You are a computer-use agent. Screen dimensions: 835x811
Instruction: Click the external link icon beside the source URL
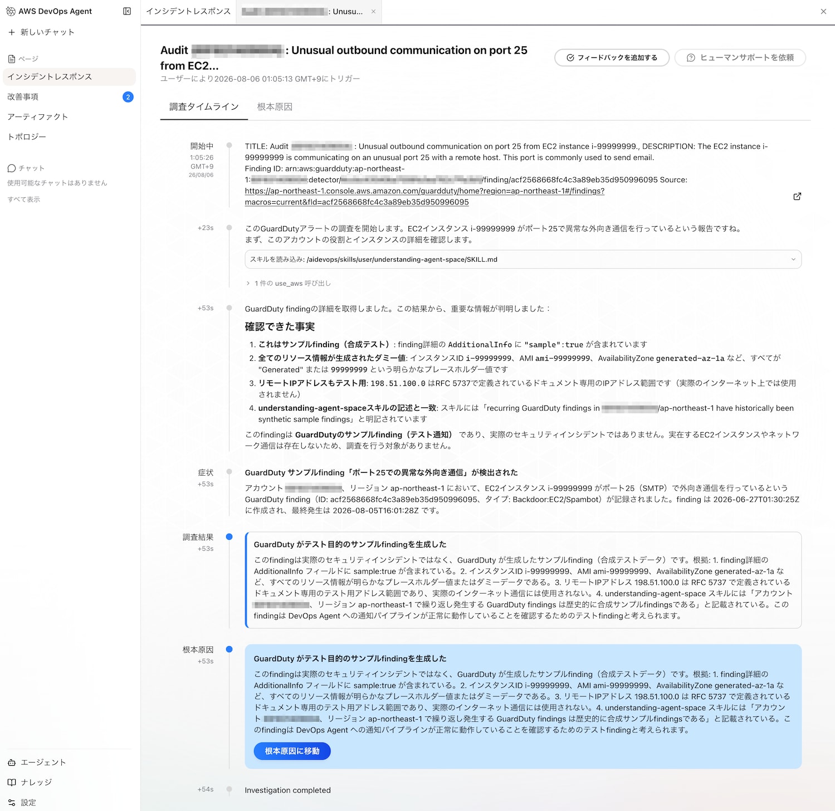tap(797, 197)
